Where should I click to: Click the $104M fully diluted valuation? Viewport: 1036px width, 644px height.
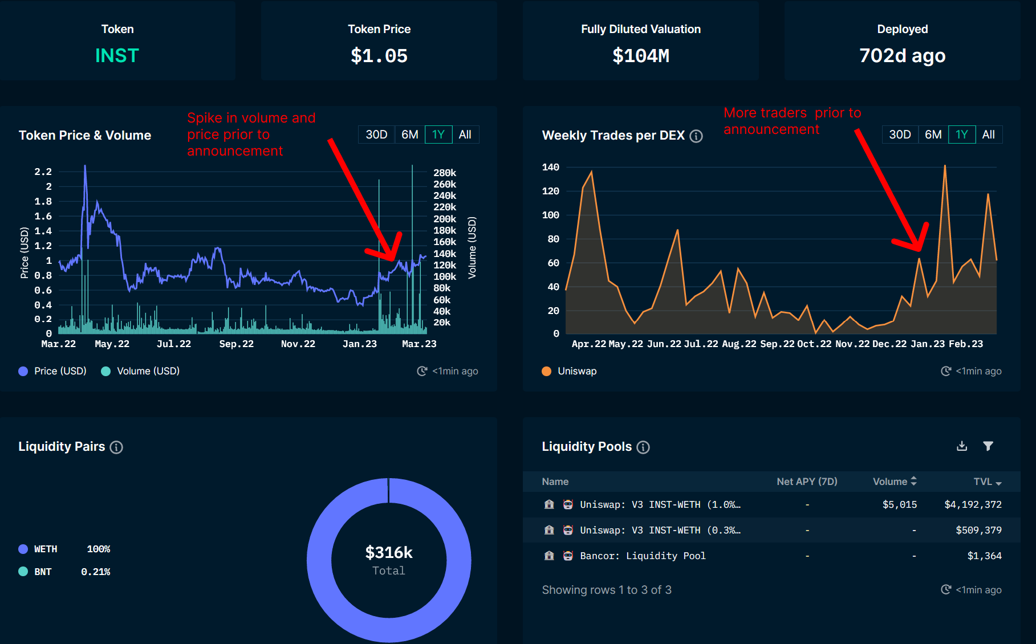pos(641,56)
